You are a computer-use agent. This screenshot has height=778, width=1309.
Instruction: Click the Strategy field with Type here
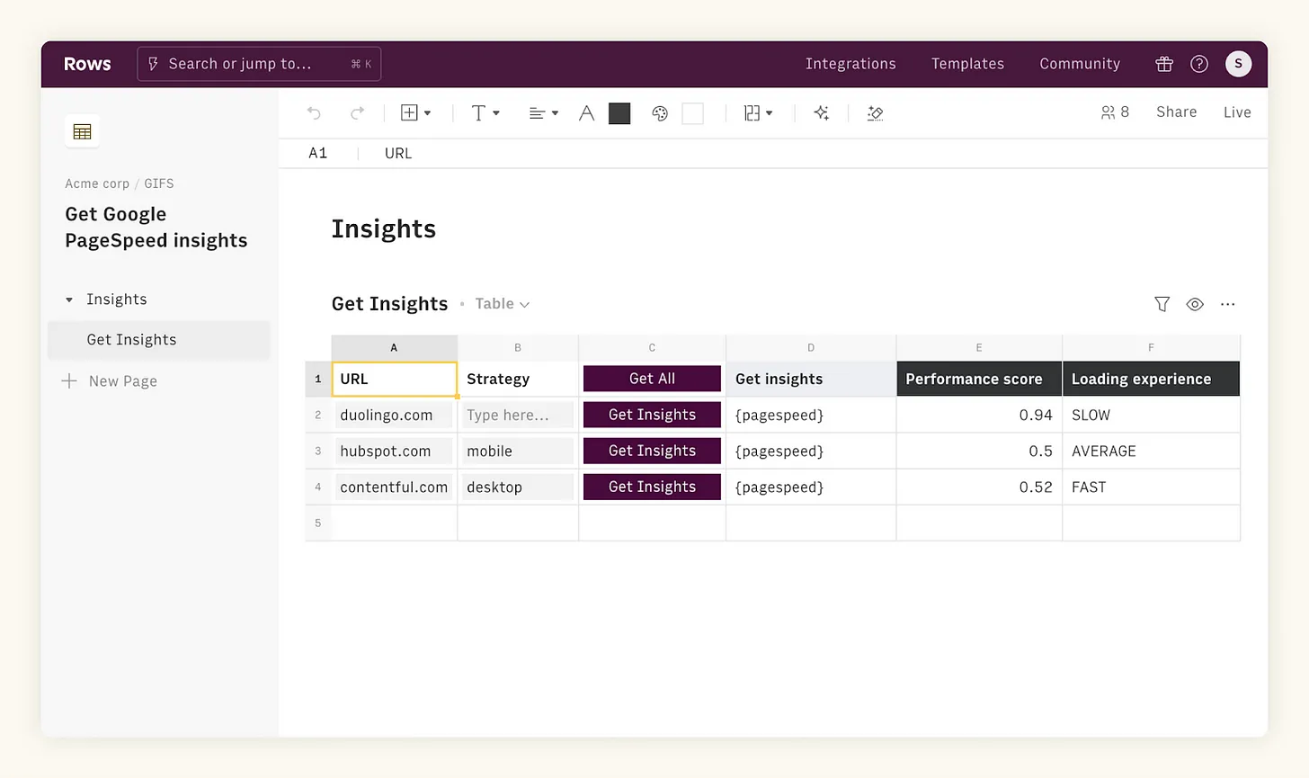coord(518,415)
